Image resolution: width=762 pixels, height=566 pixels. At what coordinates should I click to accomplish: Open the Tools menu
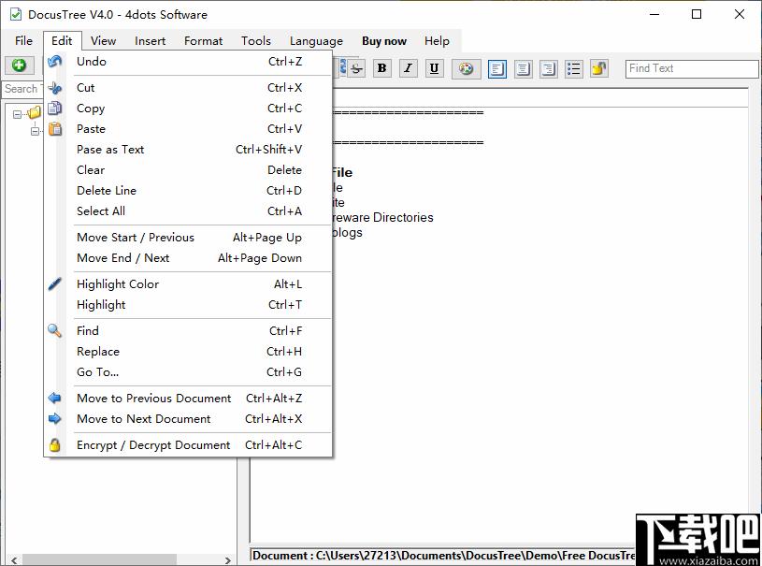[255, 41]
